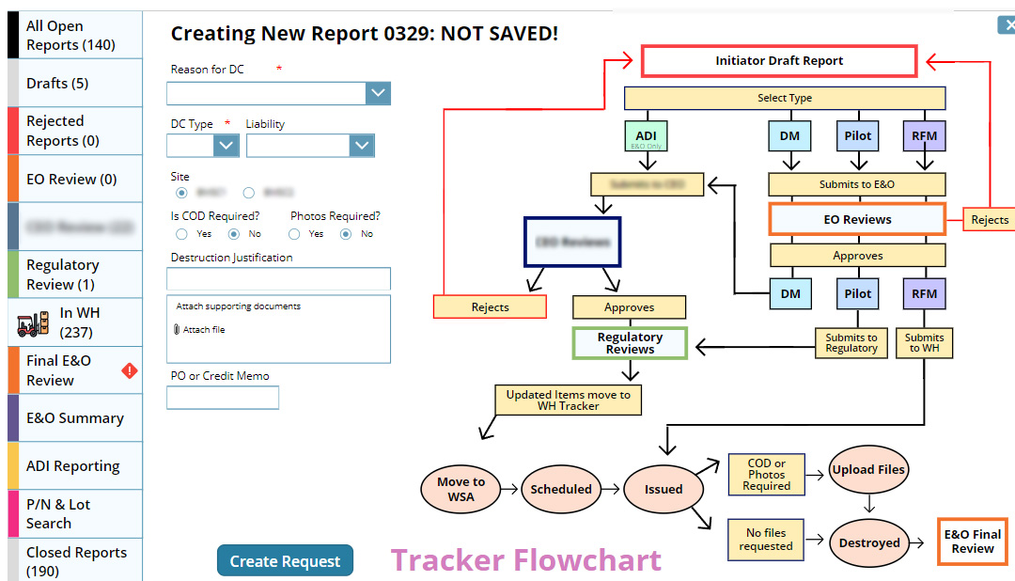Go to Drafts in the sidebar
Viewport: 1015px width, 581px height.
click(x=57, y=84)
